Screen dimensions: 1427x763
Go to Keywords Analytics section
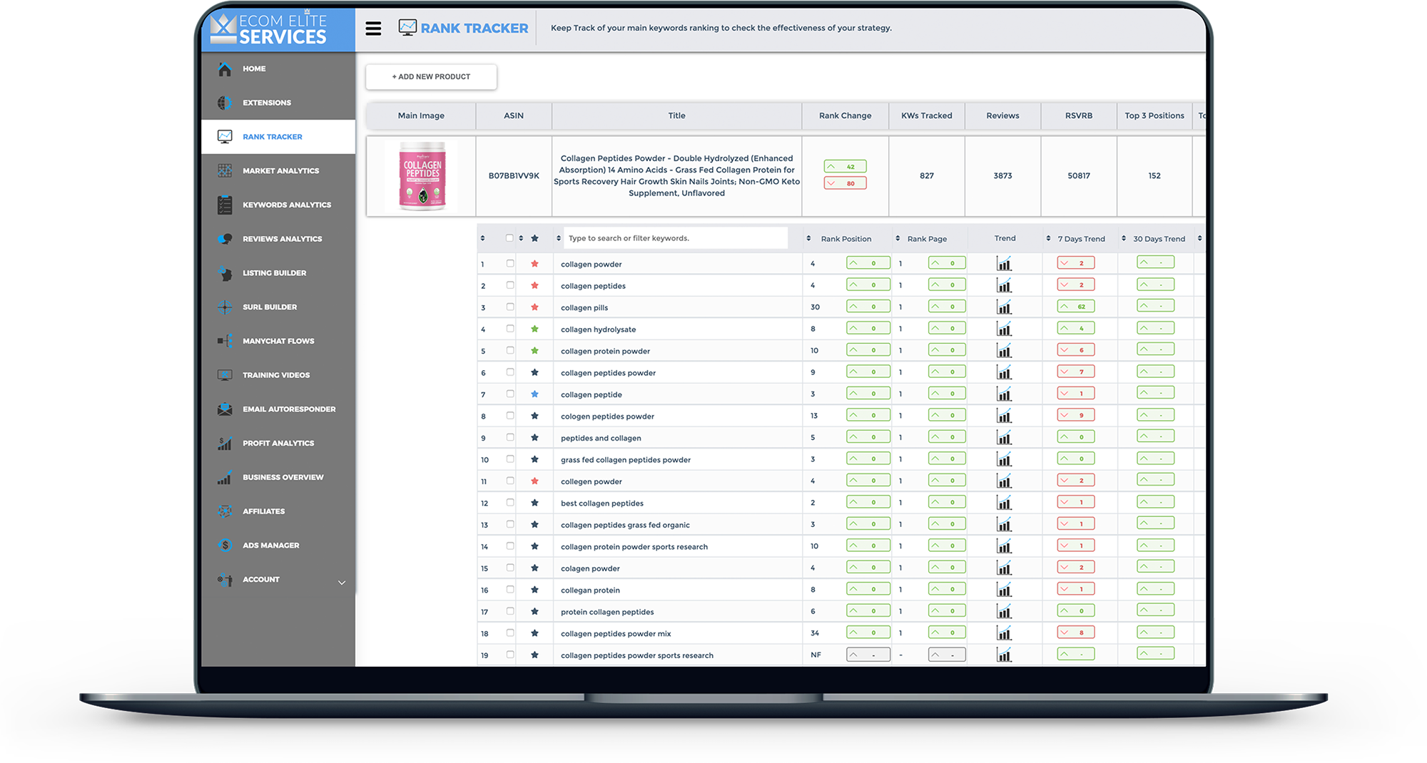(x=286, y=205)
